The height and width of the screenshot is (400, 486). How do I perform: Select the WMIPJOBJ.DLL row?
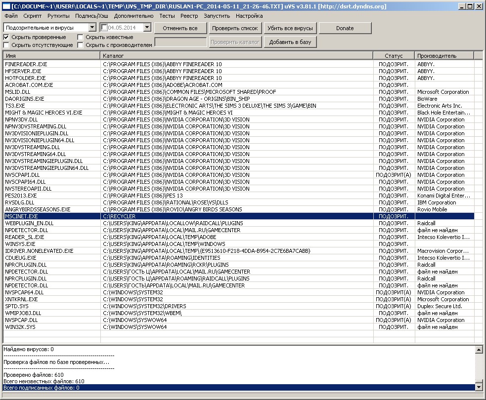pyautogui.click(x=239, y=313)
